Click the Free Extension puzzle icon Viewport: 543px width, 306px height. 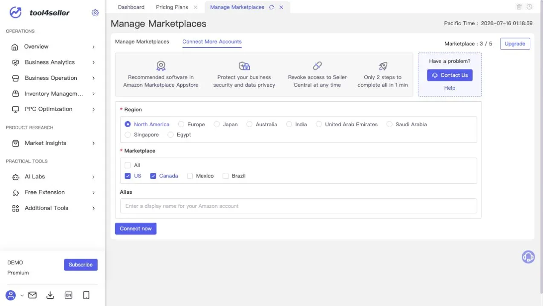click(x=16, y=192)
